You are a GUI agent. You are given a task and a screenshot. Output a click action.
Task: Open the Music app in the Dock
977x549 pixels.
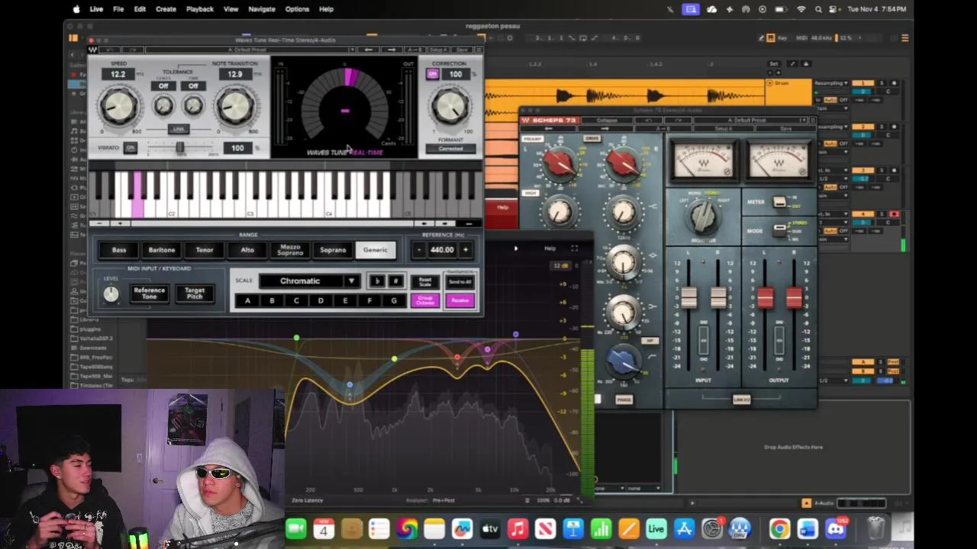click(518, 528)
